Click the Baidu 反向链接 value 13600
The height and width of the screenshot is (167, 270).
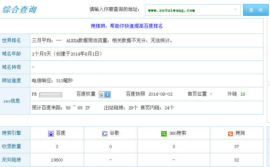57,160
